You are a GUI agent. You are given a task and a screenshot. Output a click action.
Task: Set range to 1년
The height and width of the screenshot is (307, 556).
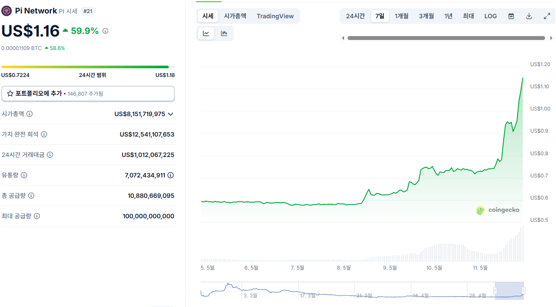tap(449, 16)
